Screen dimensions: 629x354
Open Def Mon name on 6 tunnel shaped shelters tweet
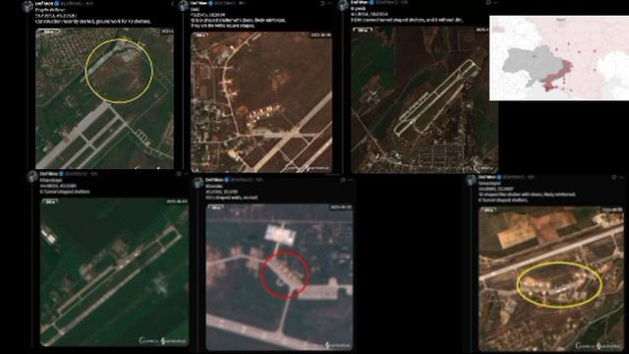point(48,174)
